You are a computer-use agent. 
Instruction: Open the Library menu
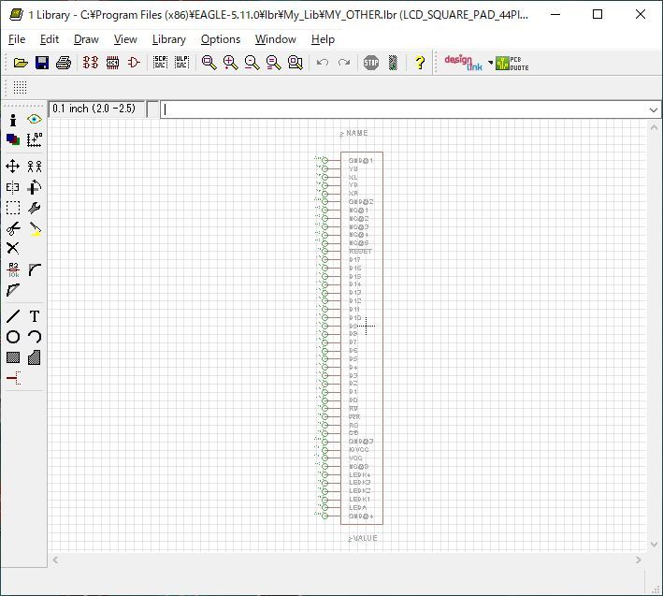[168, 39]
